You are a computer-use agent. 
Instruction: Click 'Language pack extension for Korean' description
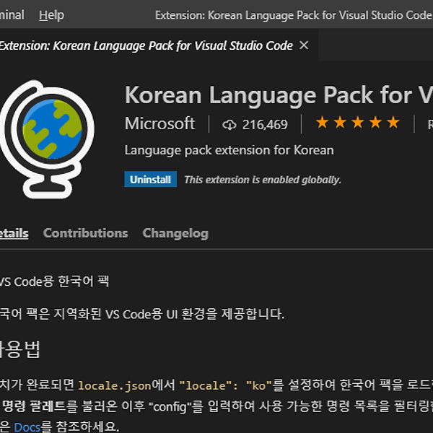(x=229, y=151)
